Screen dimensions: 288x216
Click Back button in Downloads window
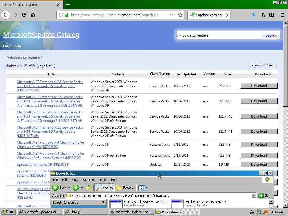coord(59,188)
